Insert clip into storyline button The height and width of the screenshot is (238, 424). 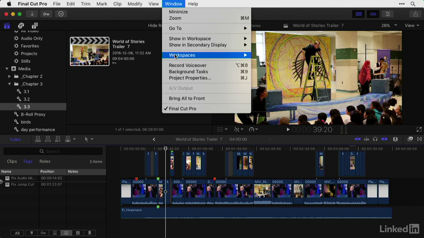click(x=48, y=139)
